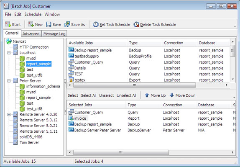Click the solidDB_4406 server icon
Image resolution: width=240 pixels, height=167 pixels.
15,137
